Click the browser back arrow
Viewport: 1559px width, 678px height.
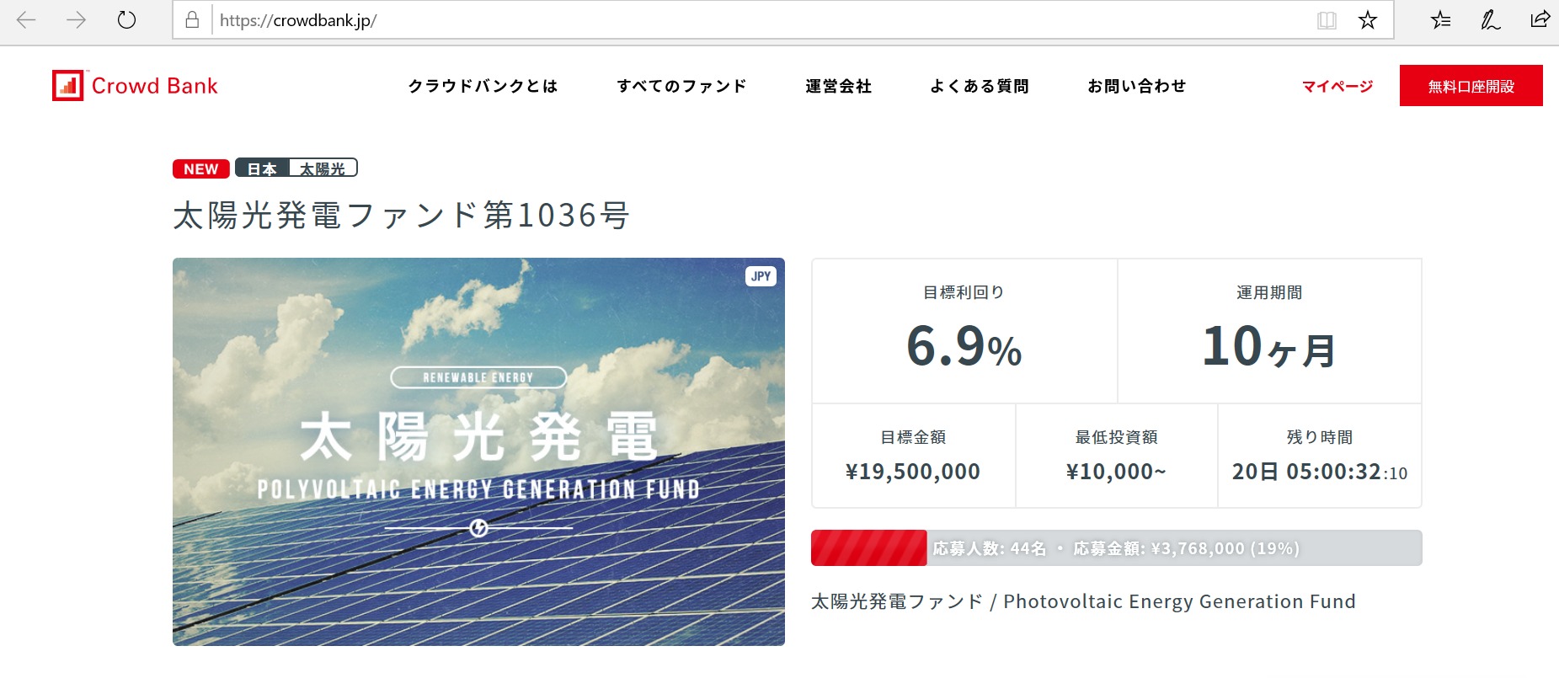[x=26, y=20]
